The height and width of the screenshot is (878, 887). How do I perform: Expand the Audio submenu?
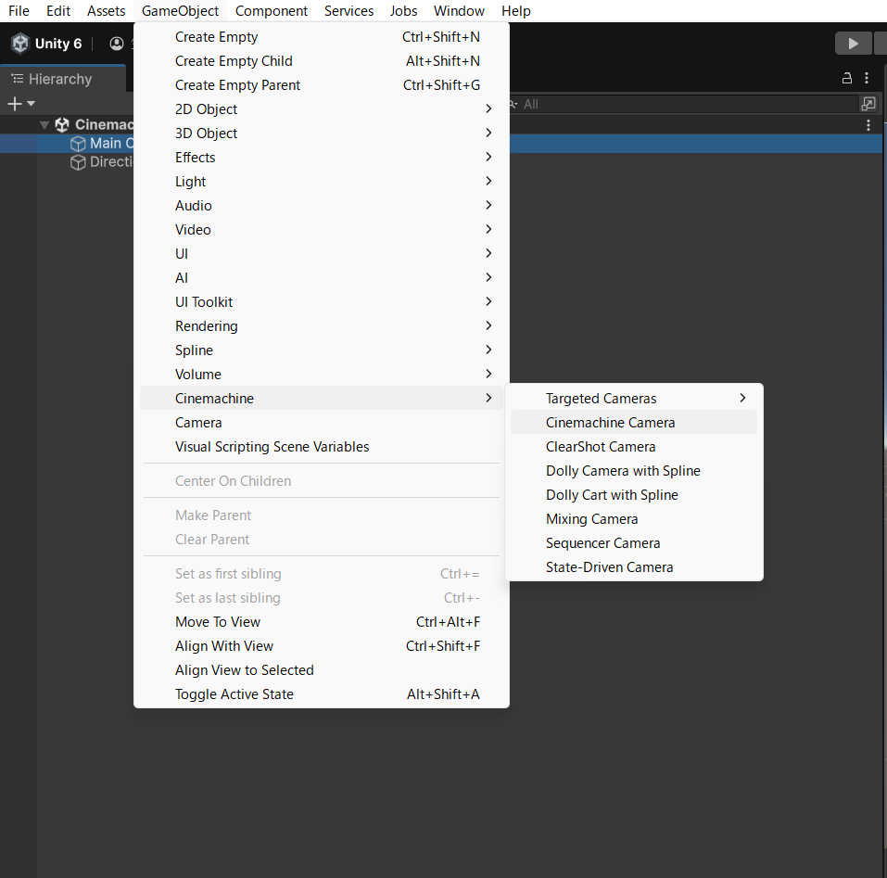(322, 205)
